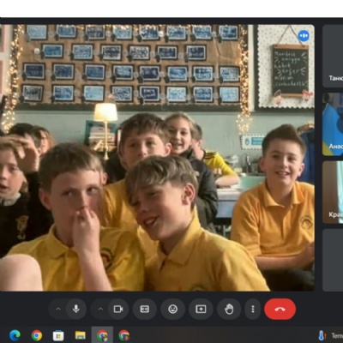Image resolution: width=343 pixels, height=343 pixels.
Task: Click the weather temperature widget in taskbar
Action: [330, 335]
